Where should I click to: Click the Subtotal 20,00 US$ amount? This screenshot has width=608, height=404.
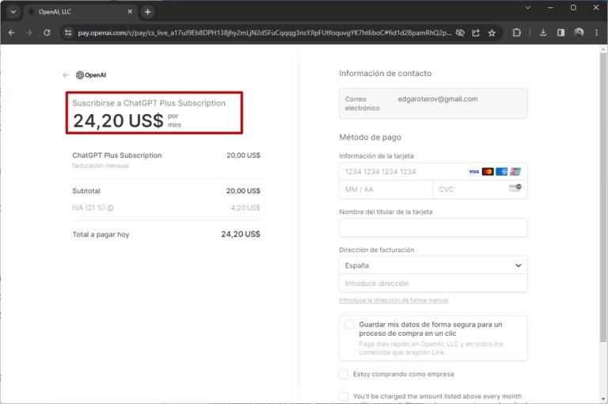pyautogui.click(x=243, y=191)
